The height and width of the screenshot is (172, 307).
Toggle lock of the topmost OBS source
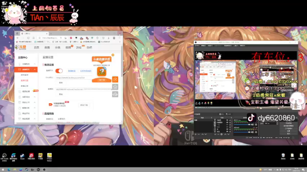click(x=230, y=120)
